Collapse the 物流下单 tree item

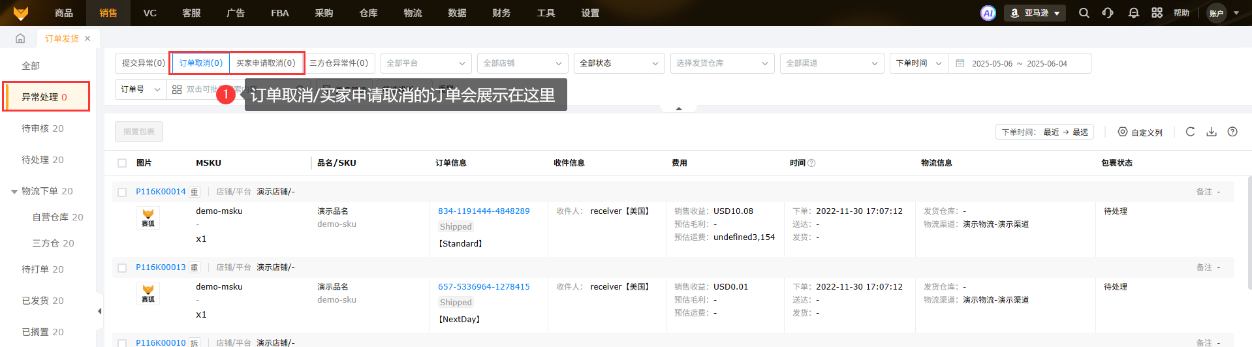(14, 192)
